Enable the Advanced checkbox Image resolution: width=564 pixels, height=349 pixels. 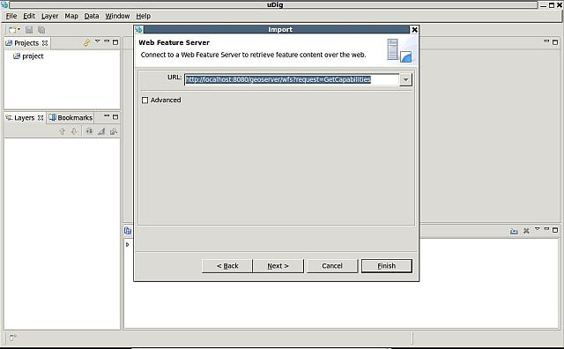[145, 100]
